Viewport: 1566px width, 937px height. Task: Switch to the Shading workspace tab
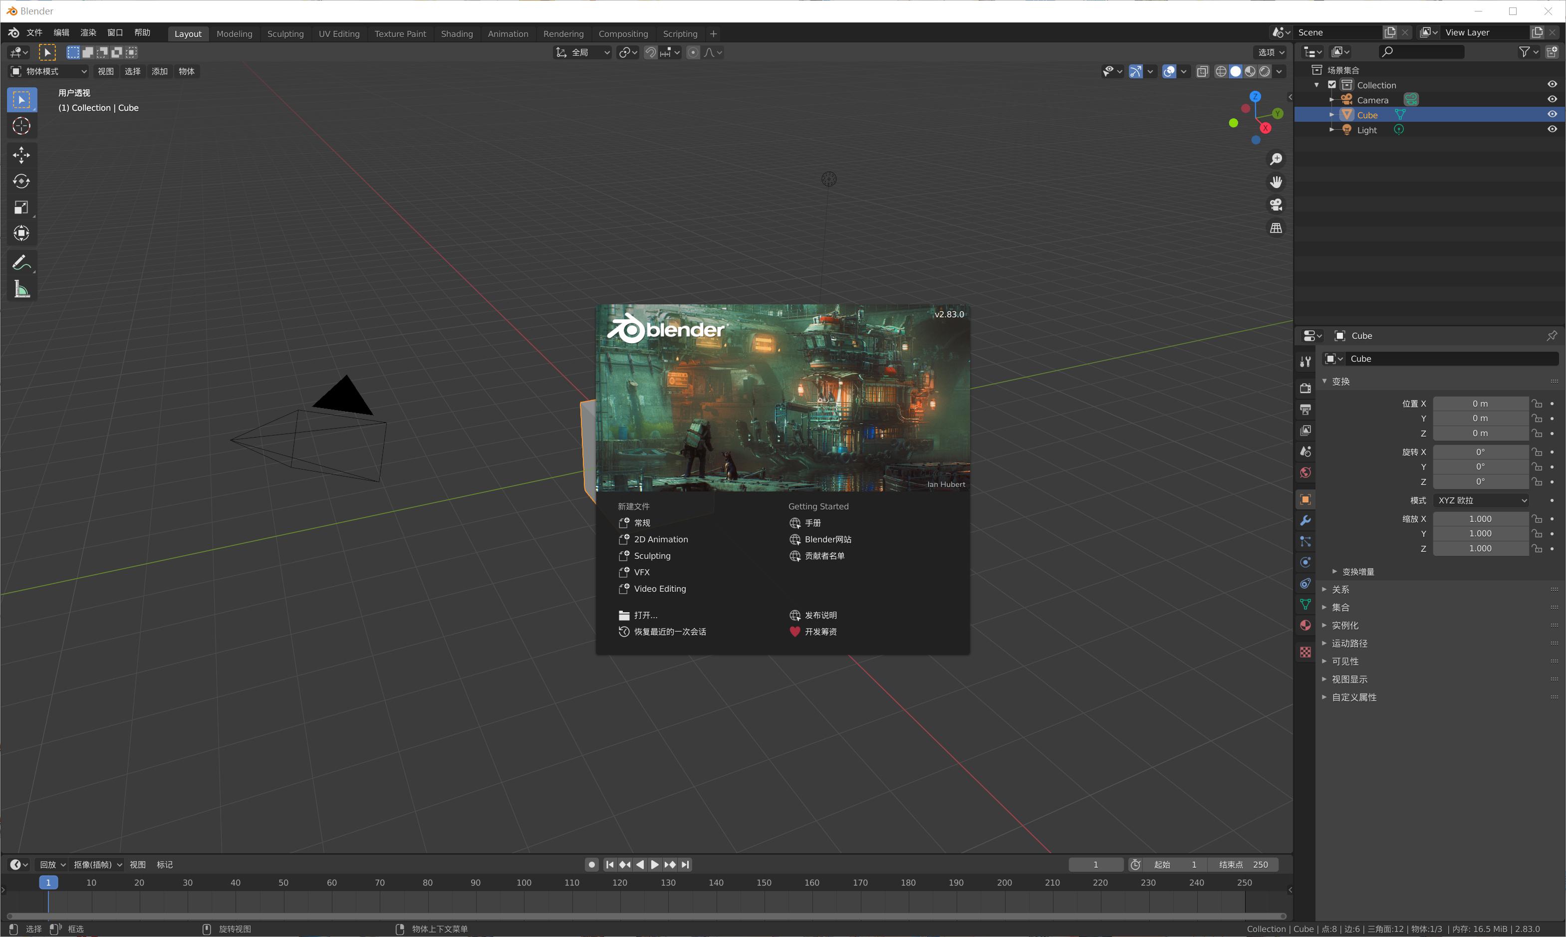click(457, 34)
